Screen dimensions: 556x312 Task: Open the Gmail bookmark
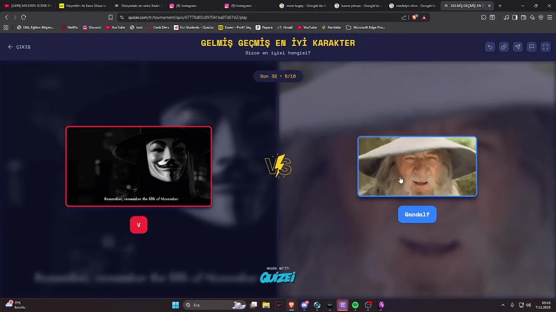285,27
